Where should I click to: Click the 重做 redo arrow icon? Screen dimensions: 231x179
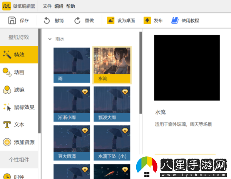77,20
